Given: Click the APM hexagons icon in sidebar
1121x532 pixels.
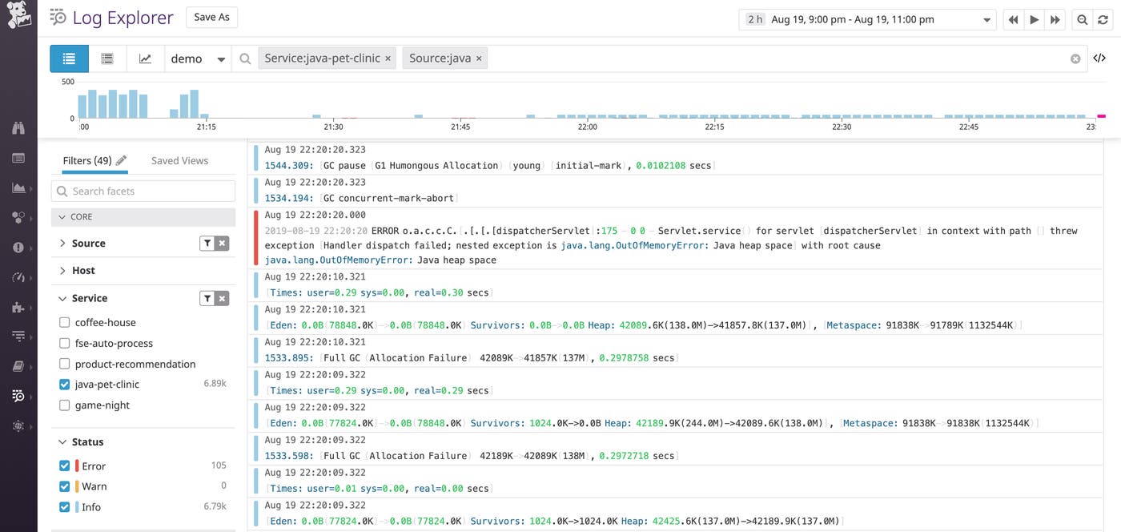Looking at the screenshot, I should [x=18, y=217].
